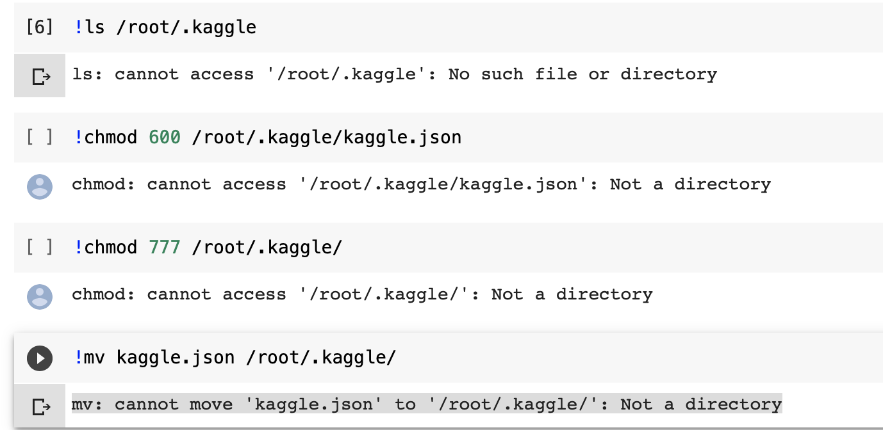
Task: Click the user avatar beside chmod 600 output
Action: tap(40, 186)
